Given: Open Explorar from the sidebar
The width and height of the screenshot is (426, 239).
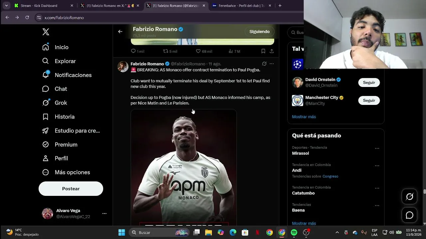Looking at the screenshot, I should (59, 61).
